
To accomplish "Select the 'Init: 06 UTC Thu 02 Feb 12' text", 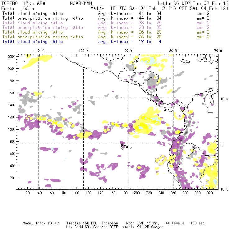I will click(193, 3).
